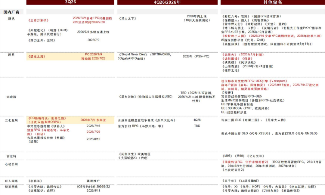Click the red line containing "《Varsapura》"
325x195 pixels.
[x=254, y=81]
